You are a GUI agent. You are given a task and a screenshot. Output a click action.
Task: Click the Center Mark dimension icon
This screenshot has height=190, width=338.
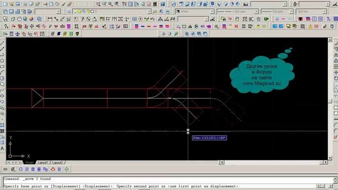[x=140, y=19]
